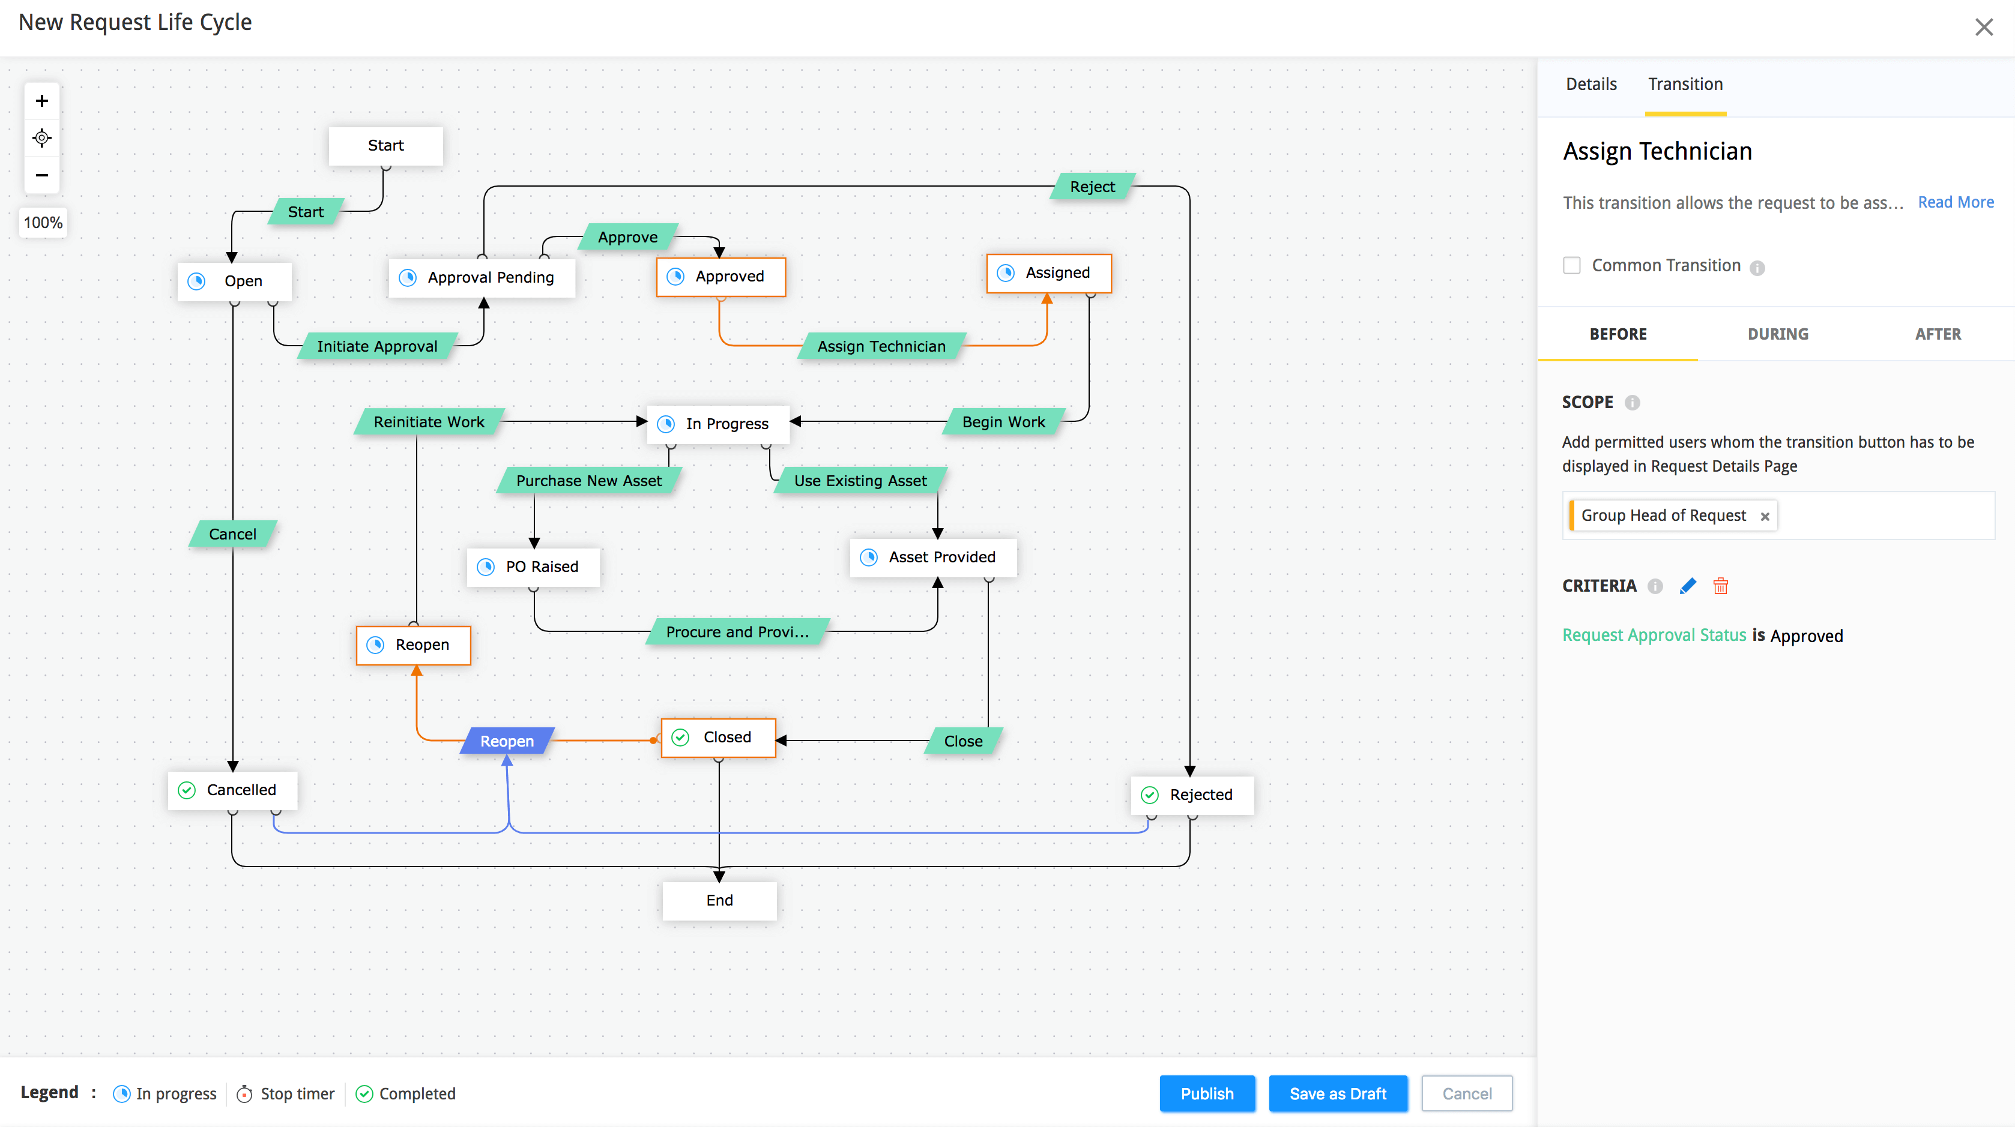The image size is (2015, 1127).
Task: Click the zoom out minus icon
Action: (x=42, y=175)
